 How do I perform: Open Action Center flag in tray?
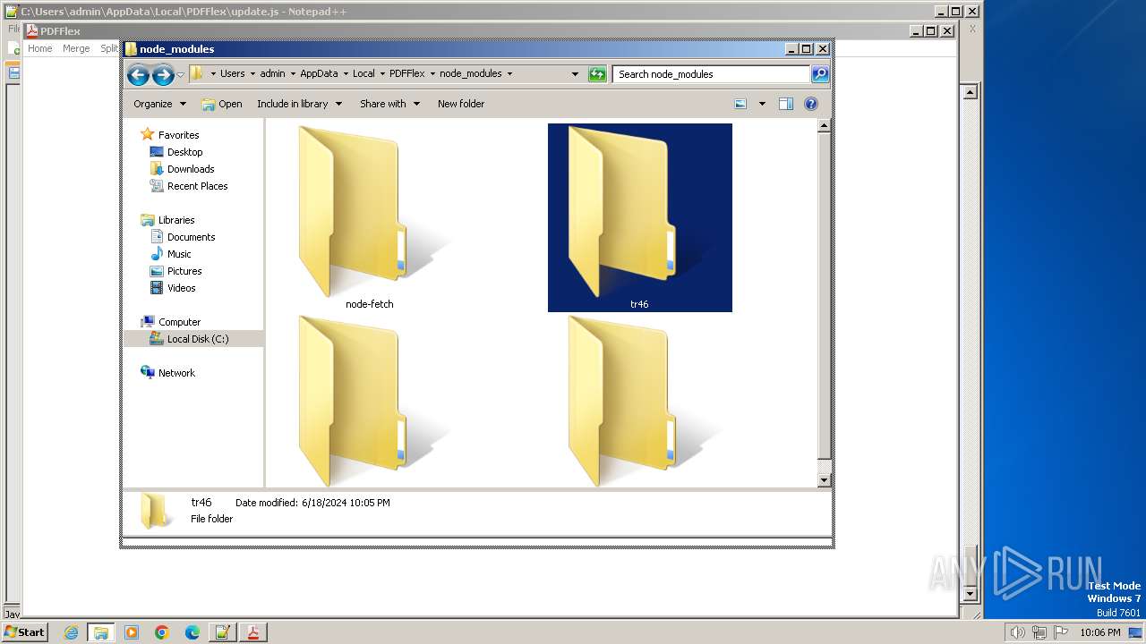pos(1062,632)
